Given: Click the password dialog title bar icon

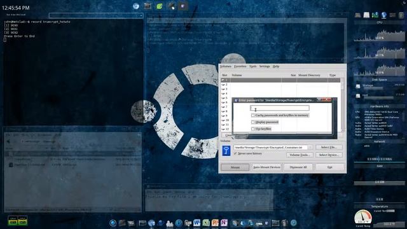Looking at the screenshot, I should pyautogui.click(x=236, y=100).
